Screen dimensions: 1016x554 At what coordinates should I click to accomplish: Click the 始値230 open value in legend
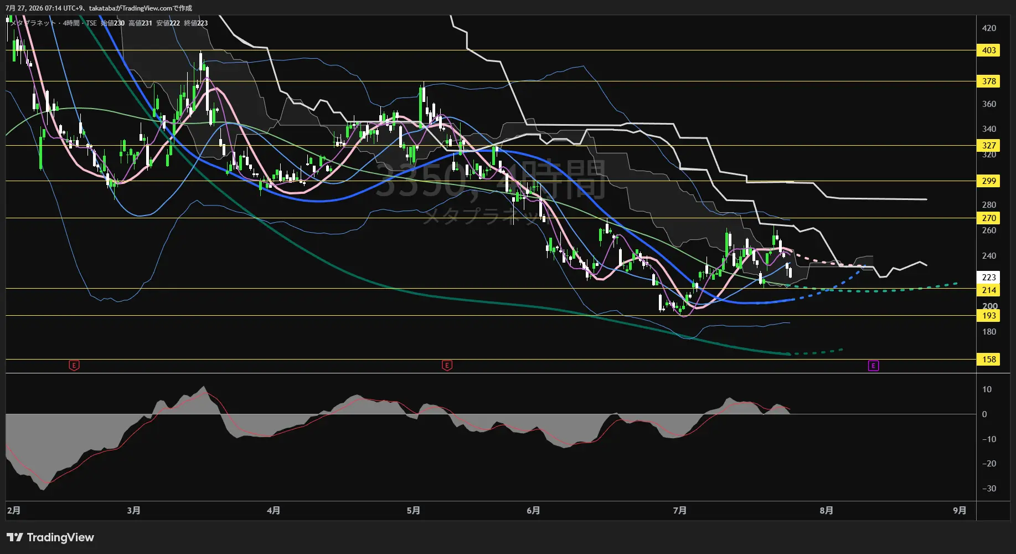(x=112, y=23)
